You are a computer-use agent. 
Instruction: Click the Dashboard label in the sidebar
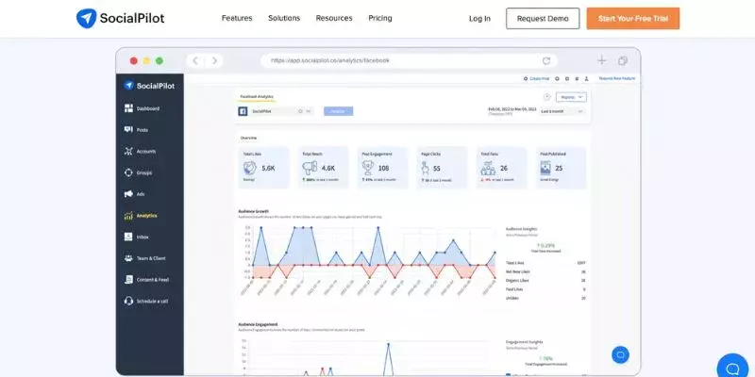[148, 108]
